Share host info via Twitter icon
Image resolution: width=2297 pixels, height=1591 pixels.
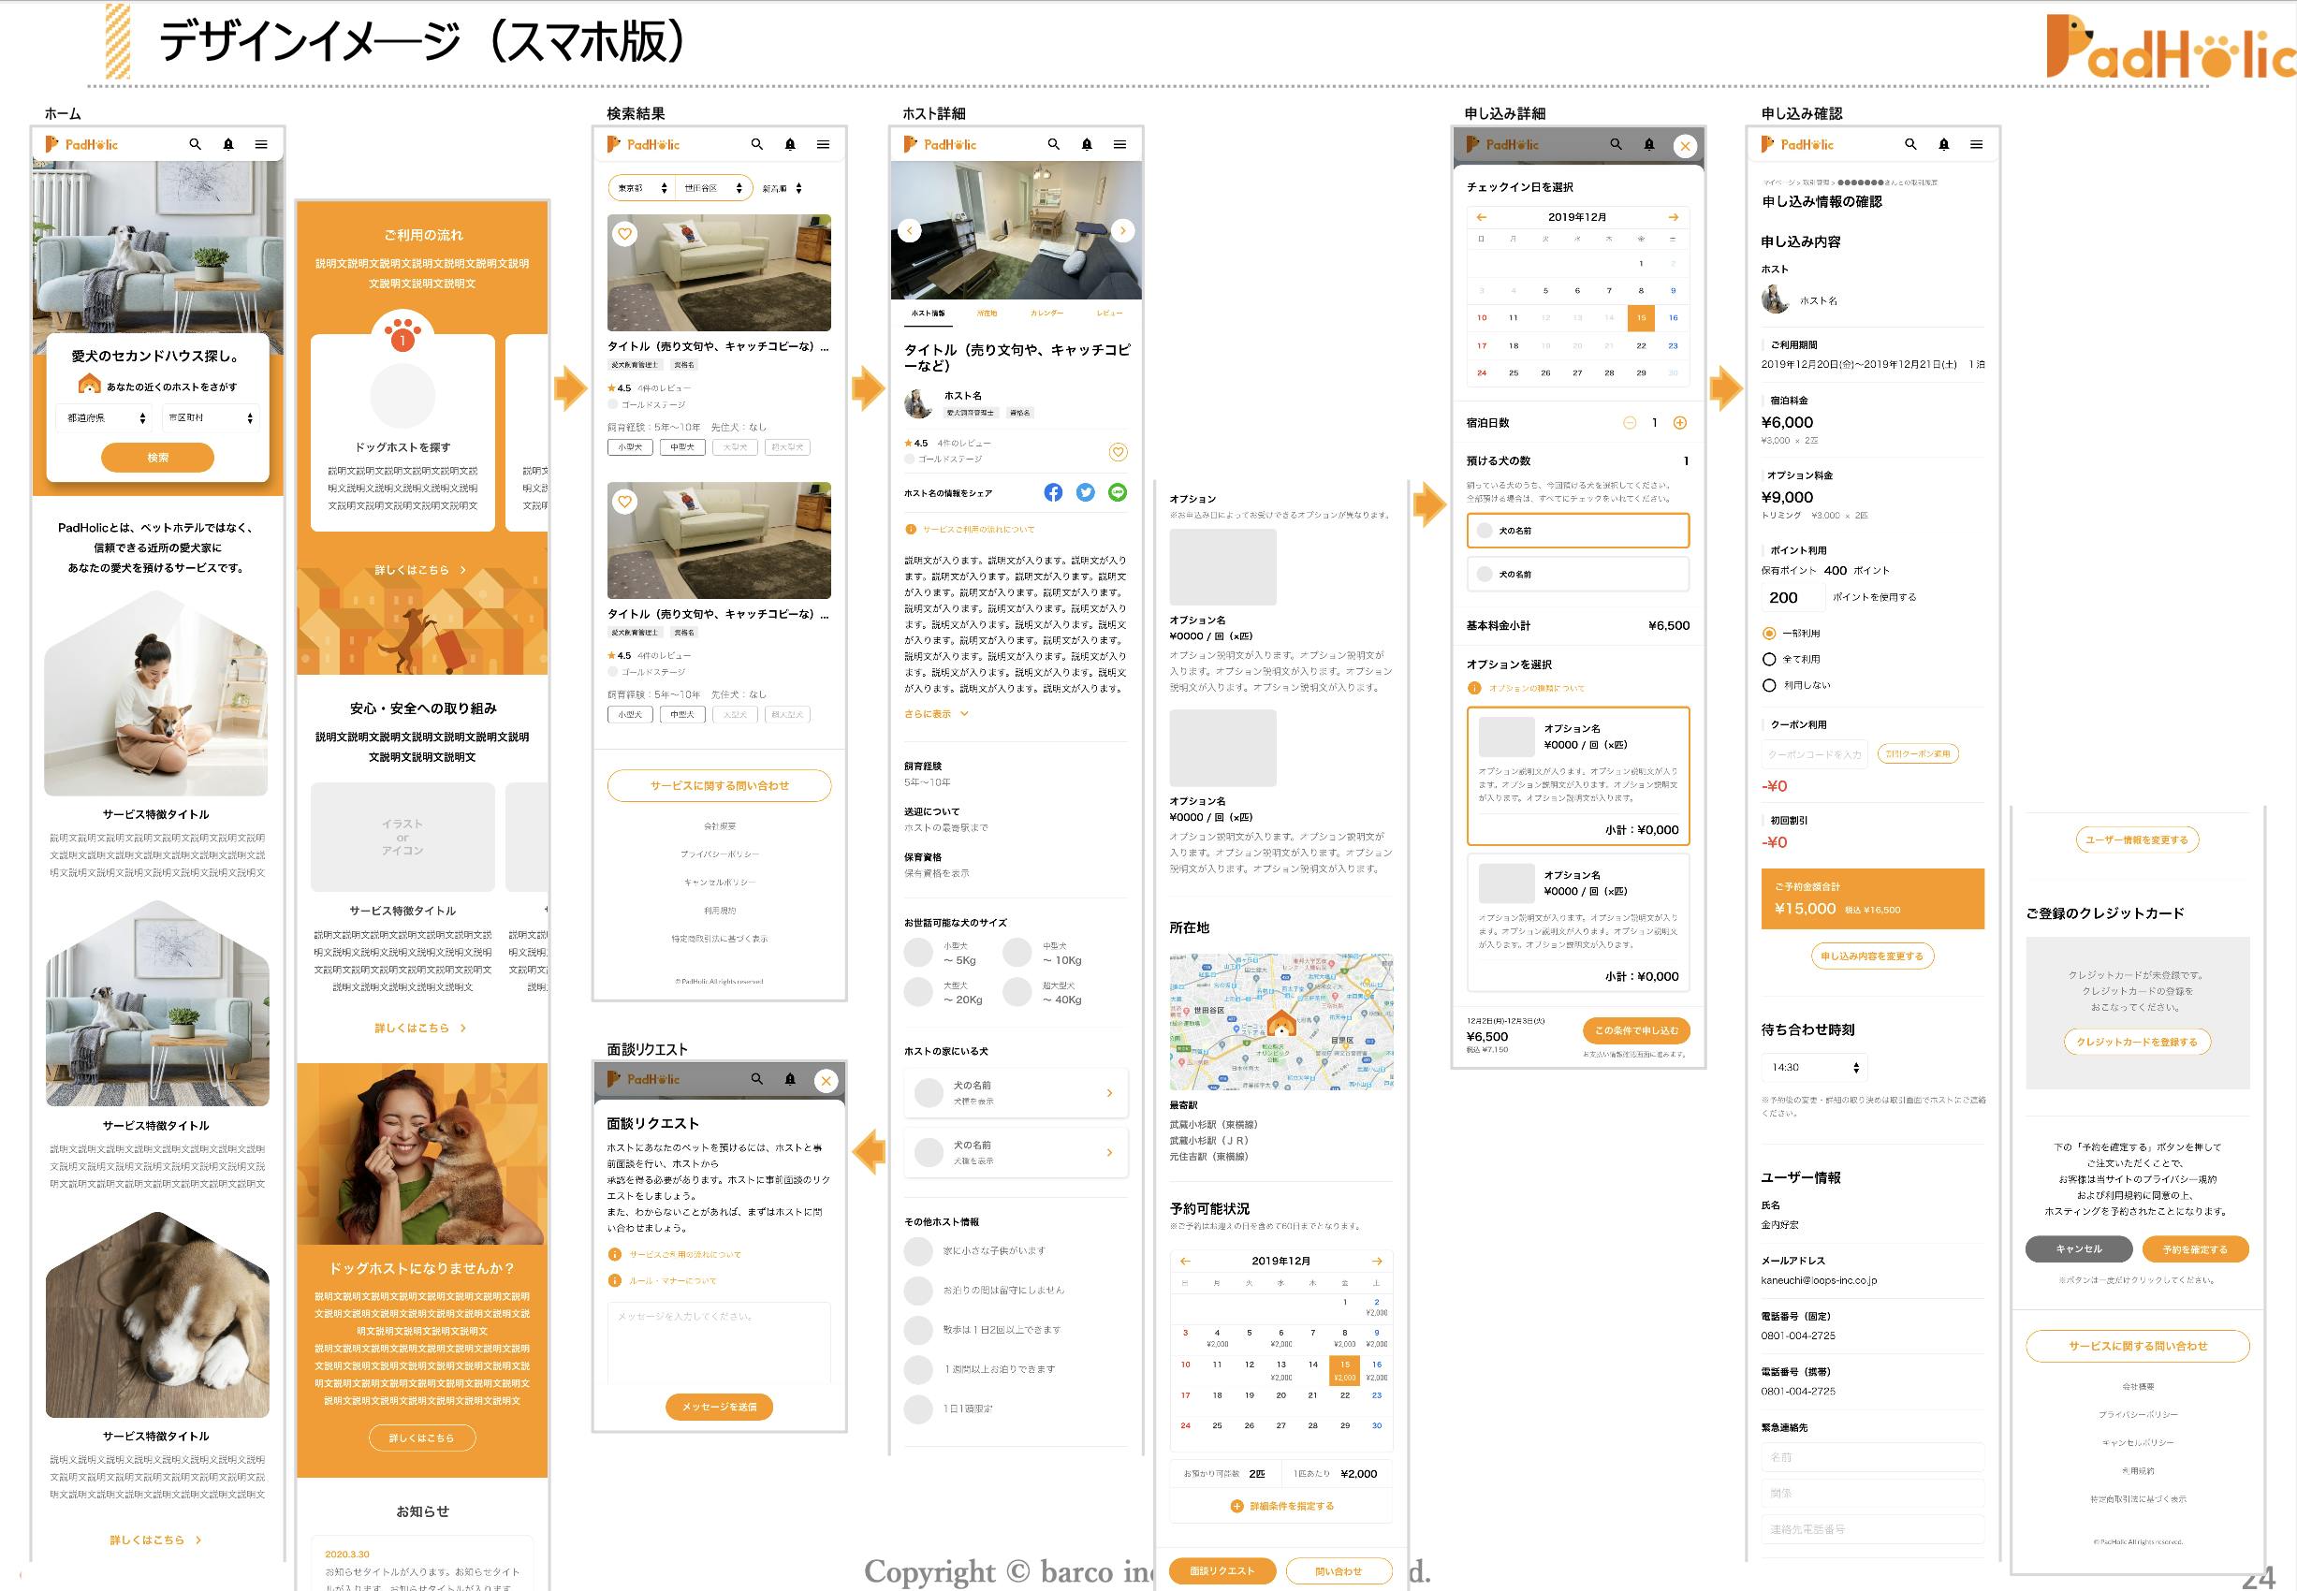tap(1086, 492)
